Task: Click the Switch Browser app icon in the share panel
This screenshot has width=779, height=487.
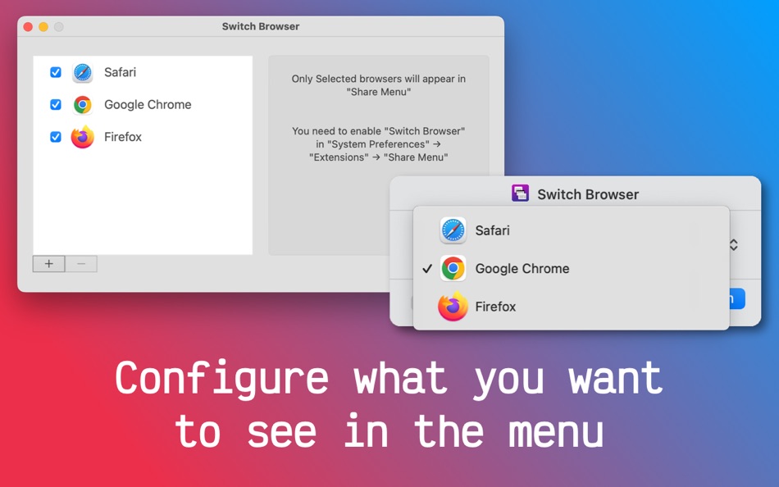Action: coord(520,193)
